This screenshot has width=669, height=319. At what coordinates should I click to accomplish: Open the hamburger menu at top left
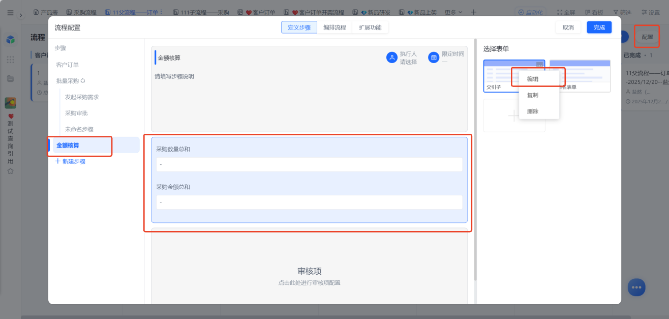10,13
